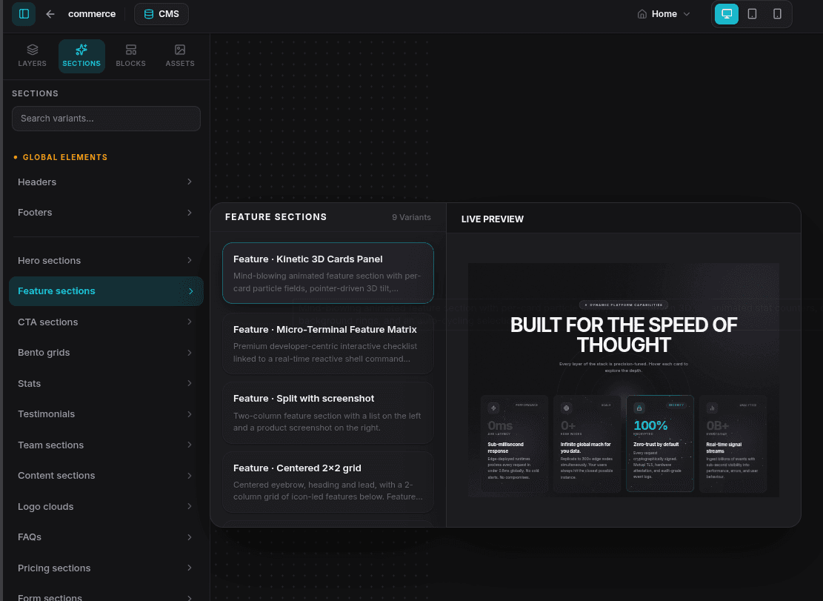The height and width of the screenshot is (601, 823).
Task: Click the live preview thumbnail heading
Action: [x=624, y=335]
